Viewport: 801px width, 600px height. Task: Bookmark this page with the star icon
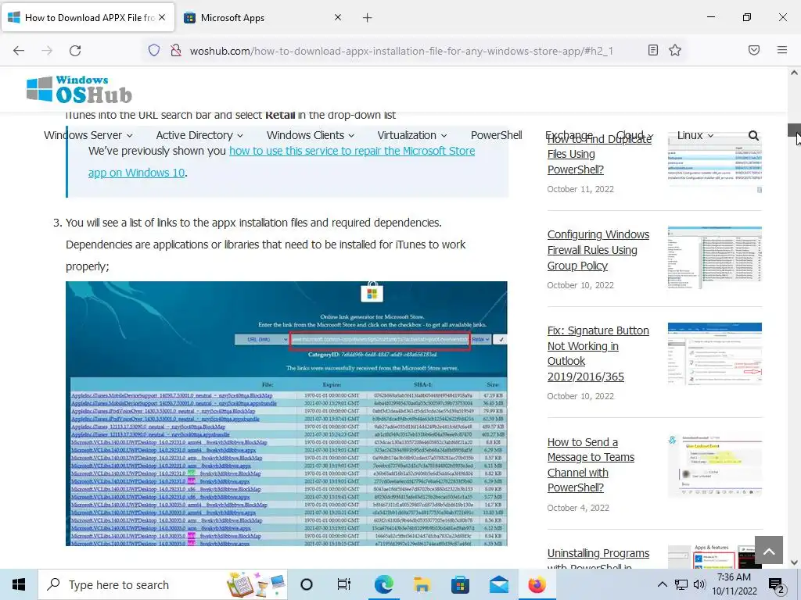point(675,50)
